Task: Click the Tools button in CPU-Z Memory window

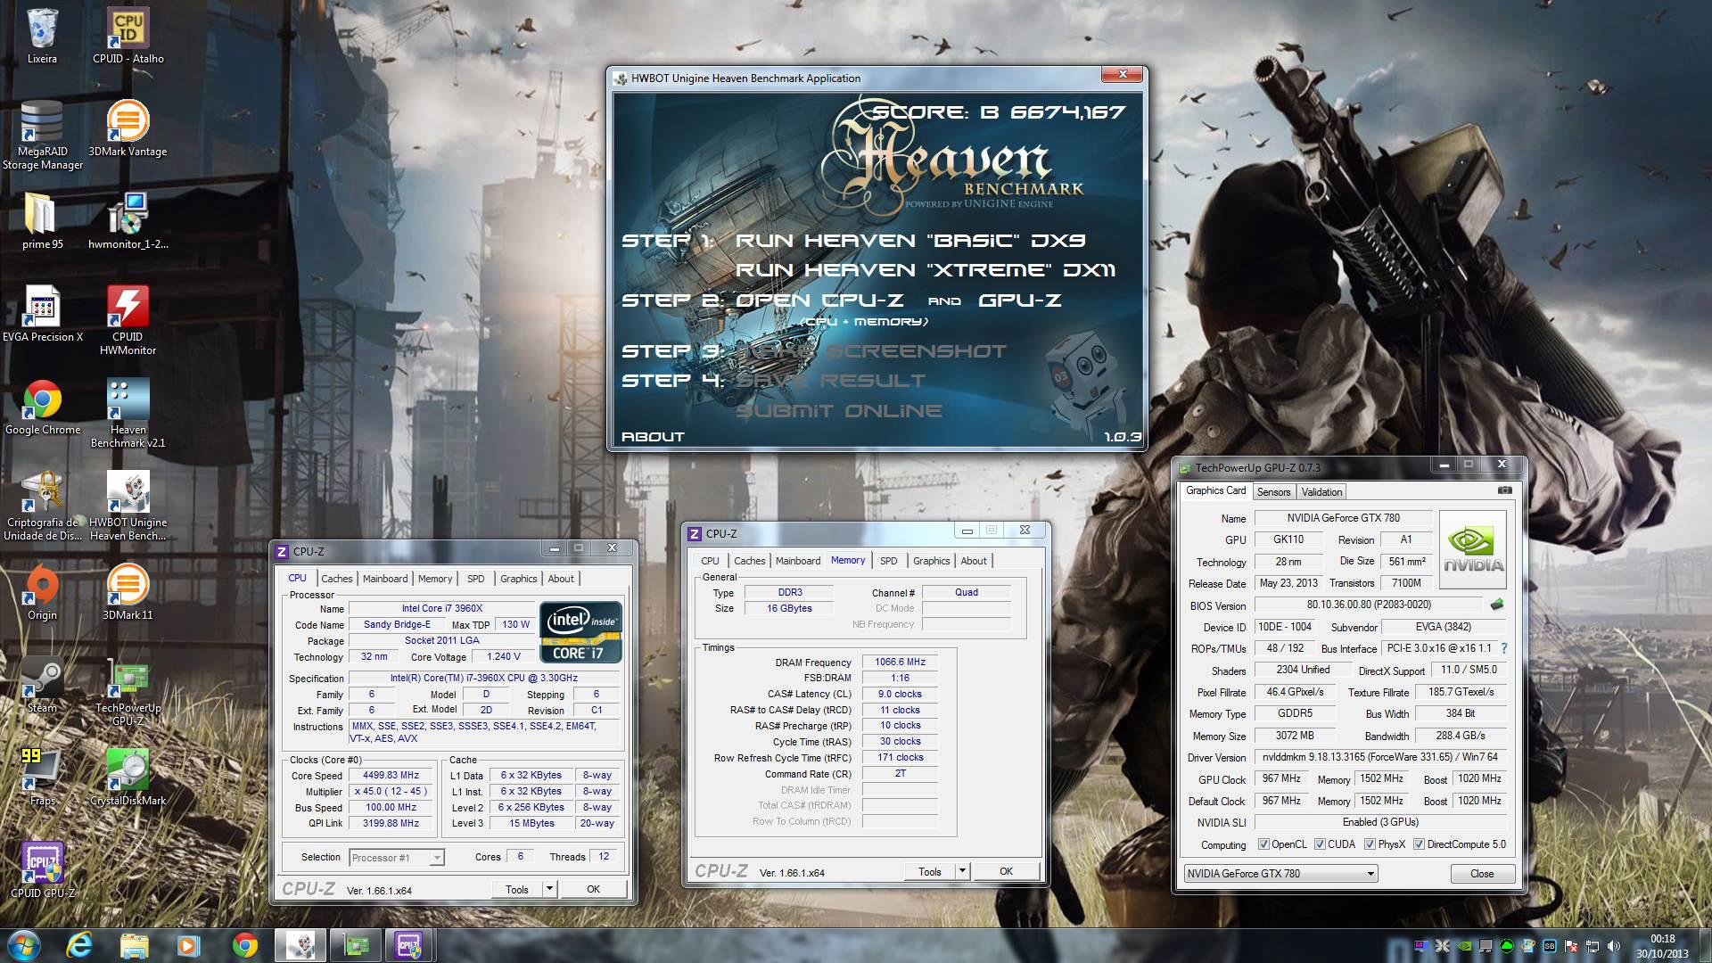Action: point(930,871)
